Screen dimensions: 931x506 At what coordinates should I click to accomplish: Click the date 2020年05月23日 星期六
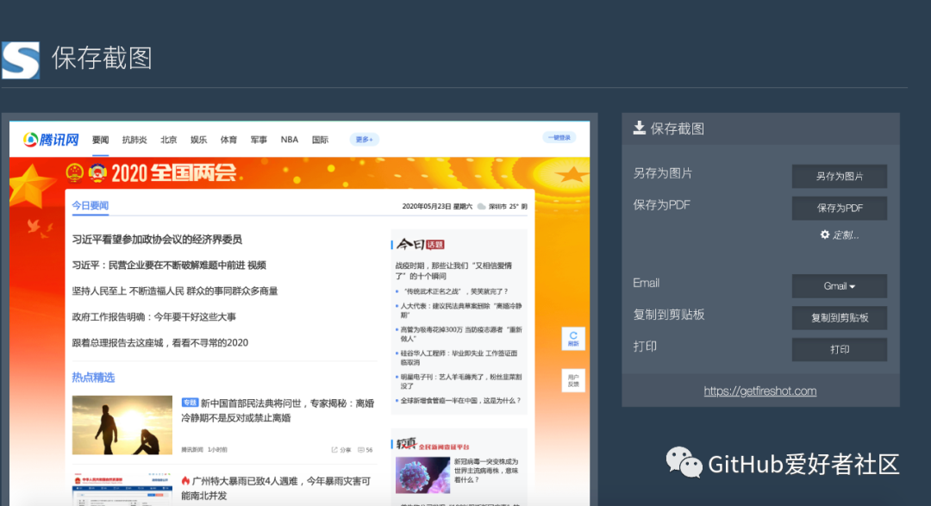coord(437,207)
